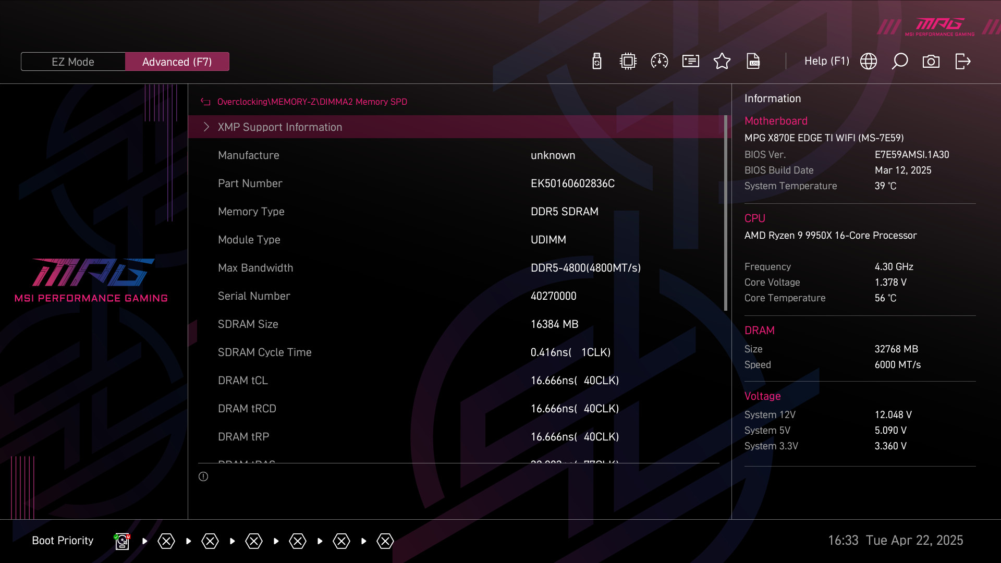The height and width of the screenshot is (563, 1001).
Task: Click the Motherboard heading in Information panel
Action: coord(776,121)
